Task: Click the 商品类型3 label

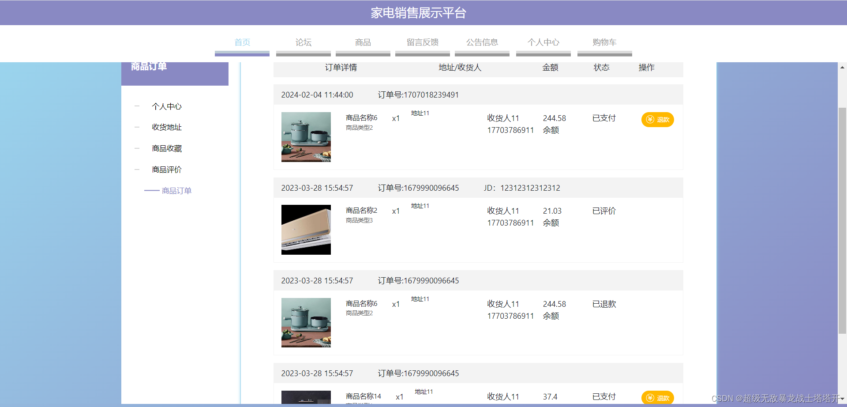Action: click(359, 220)
